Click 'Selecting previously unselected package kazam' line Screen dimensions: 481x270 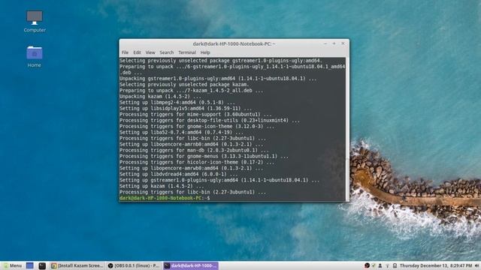pyautogui.click(x=184, y=85)
